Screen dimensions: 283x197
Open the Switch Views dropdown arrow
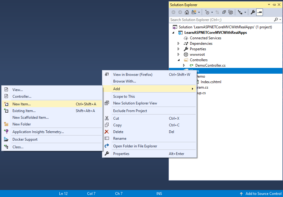199,12
